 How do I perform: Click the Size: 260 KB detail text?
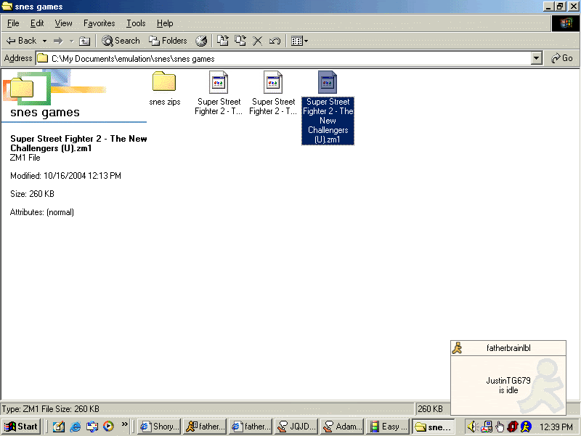32,194
